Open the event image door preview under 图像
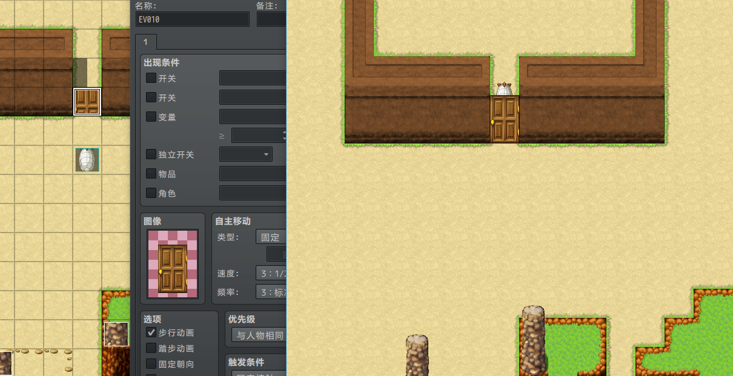Screen dimensions: 733x376 pos(173,264)
